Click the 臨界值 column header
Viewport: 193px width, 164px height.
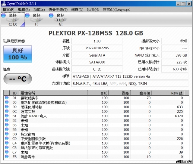pyautogui.click(x=141, y=93)
